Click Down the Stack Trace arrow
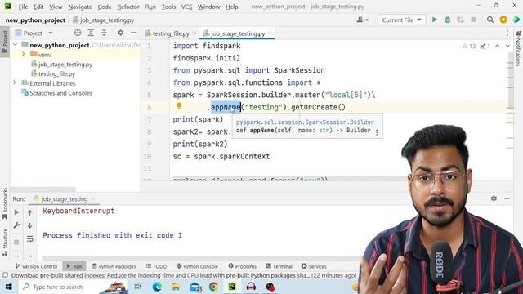The width and height of the screenshot is (523, 294). [29, 225]
